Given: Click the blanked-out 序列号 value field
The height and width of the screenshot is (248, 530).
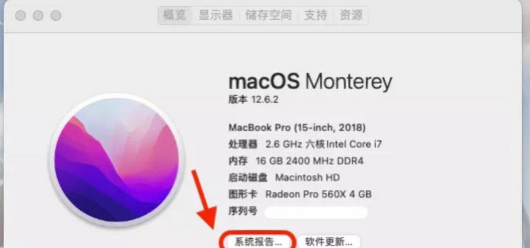Looking at the screenshot, I should pos(316,212).
